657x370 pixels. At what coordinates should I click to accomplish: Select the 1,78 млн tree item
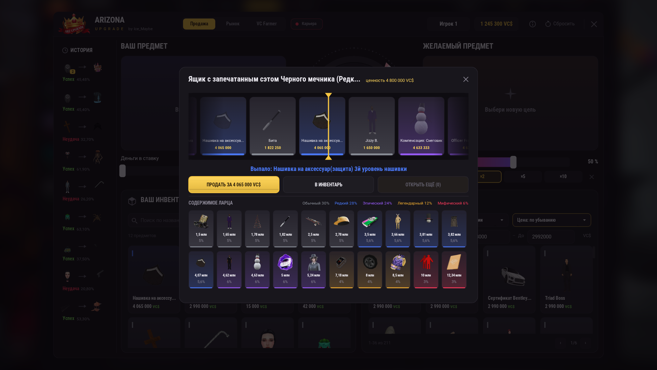point(257,229)
